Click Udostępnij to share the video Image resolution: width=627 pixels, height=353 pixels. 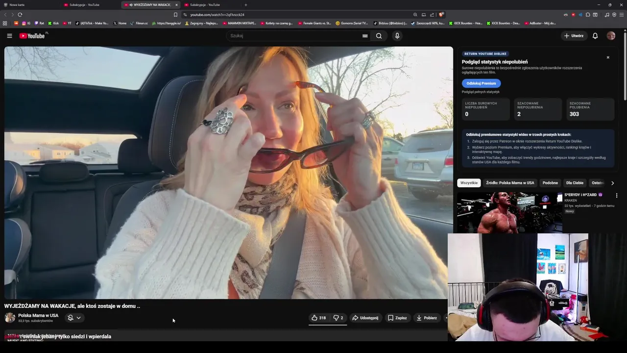[365, 318]
